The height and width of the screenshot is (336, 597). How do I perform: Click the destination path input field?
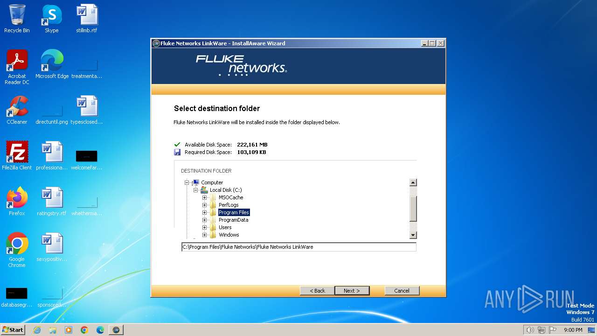[x=299, y=247]
